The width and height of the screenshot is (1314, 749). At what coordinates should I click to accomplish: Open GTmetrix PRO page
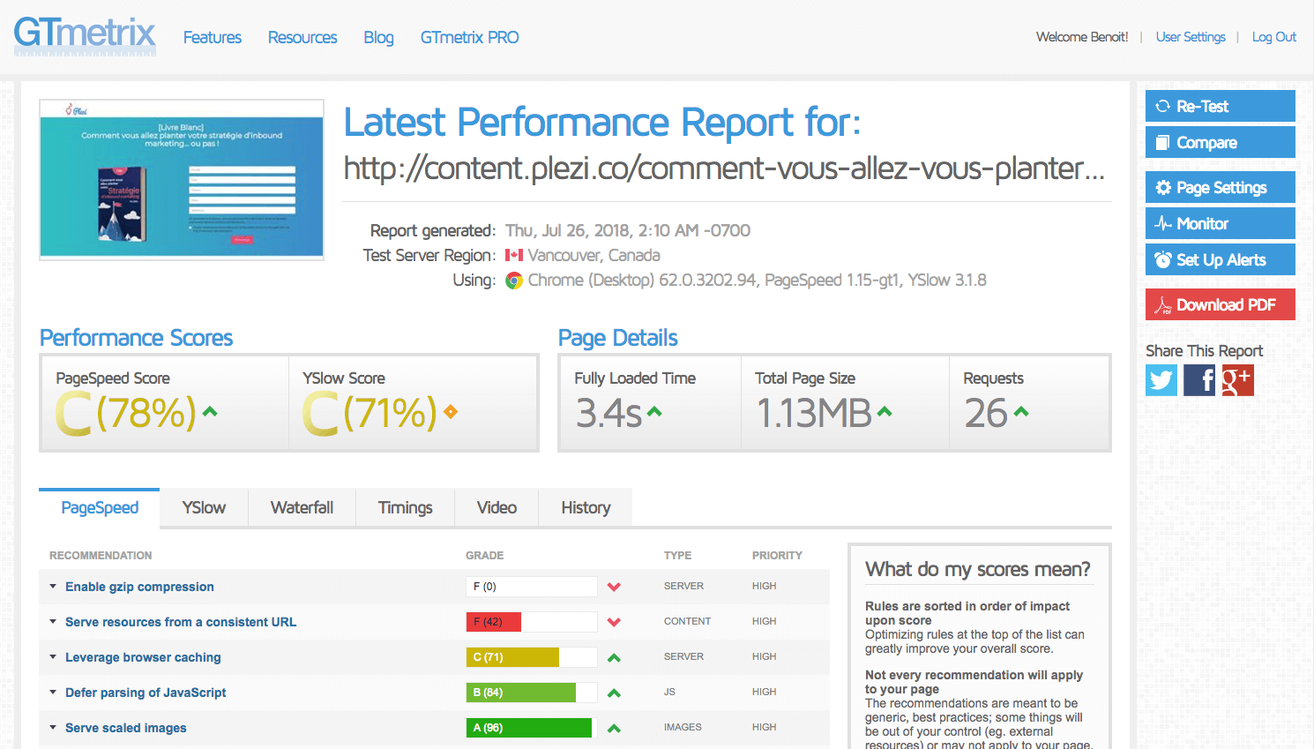coord(469,37)
